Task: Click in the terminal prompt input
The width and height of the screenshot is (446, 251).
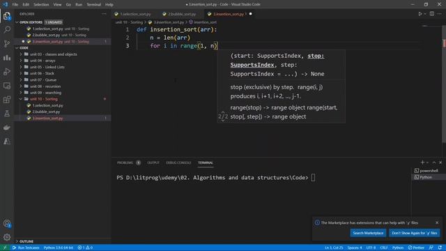Action: coord(313,178)
